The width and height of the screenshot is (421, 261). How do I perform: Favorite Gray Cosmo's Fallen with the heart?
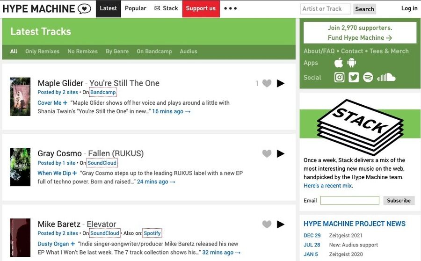pos(267,153)
